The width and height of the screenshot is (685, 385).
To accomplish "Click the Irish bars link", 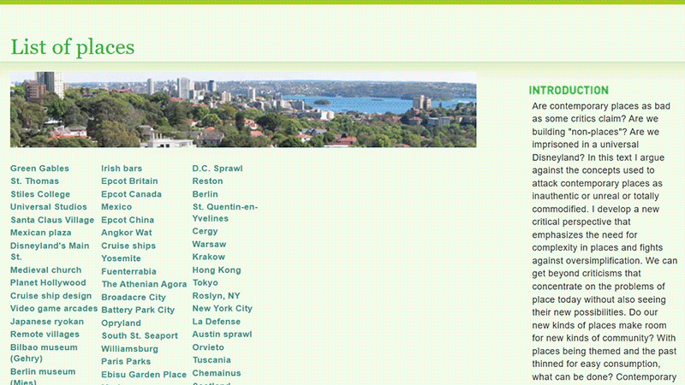I will [x=122, y=169].
